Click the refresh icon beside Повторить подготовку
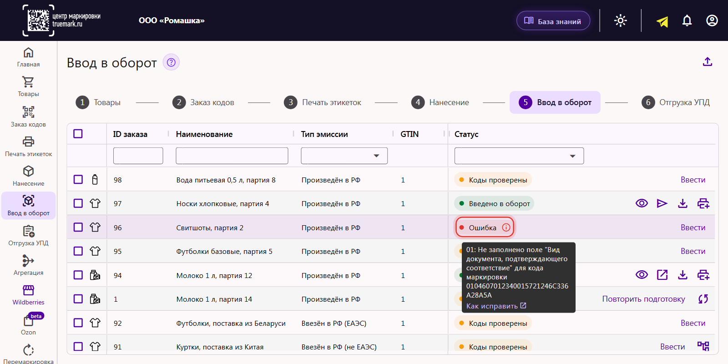Screen dimensions: 728x364 point(703,299)
